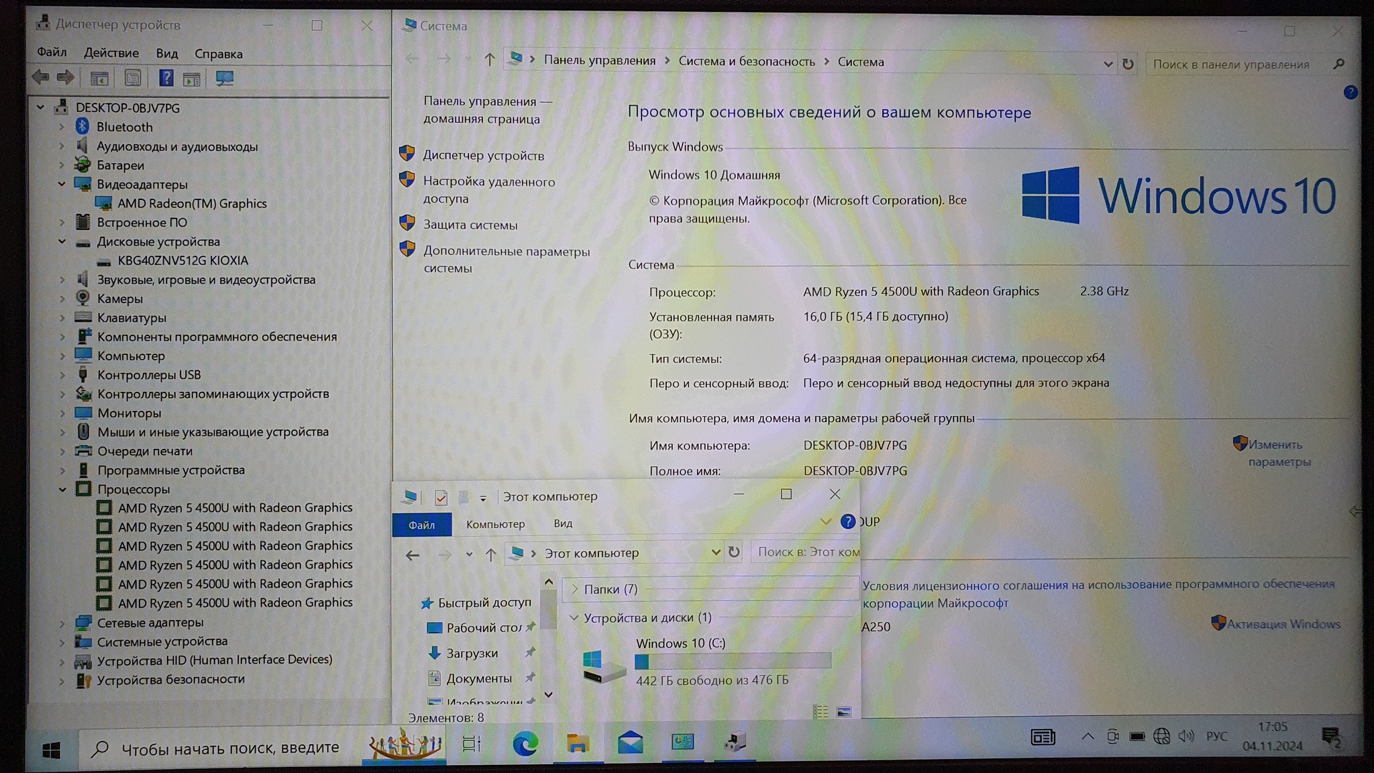Click the Windows 10 (C:) disk usage bar
The image size is (1374, 773).
[733, 662]
